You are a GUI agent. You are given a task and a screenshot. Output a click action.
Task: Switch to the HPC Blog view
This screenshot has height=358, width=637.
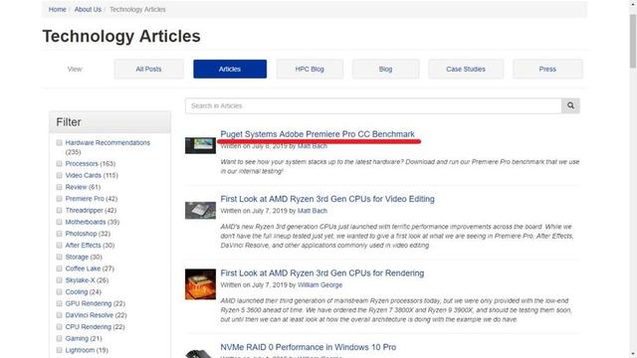(x=310, y=69)
